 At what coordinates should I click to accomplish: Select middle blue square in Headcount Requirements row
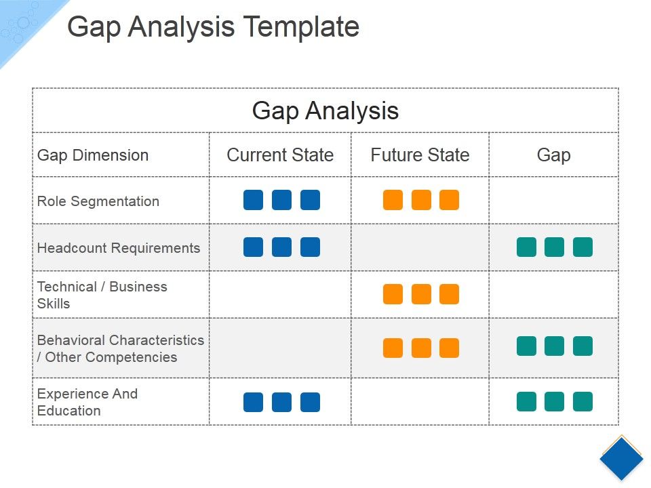(281, 247)
